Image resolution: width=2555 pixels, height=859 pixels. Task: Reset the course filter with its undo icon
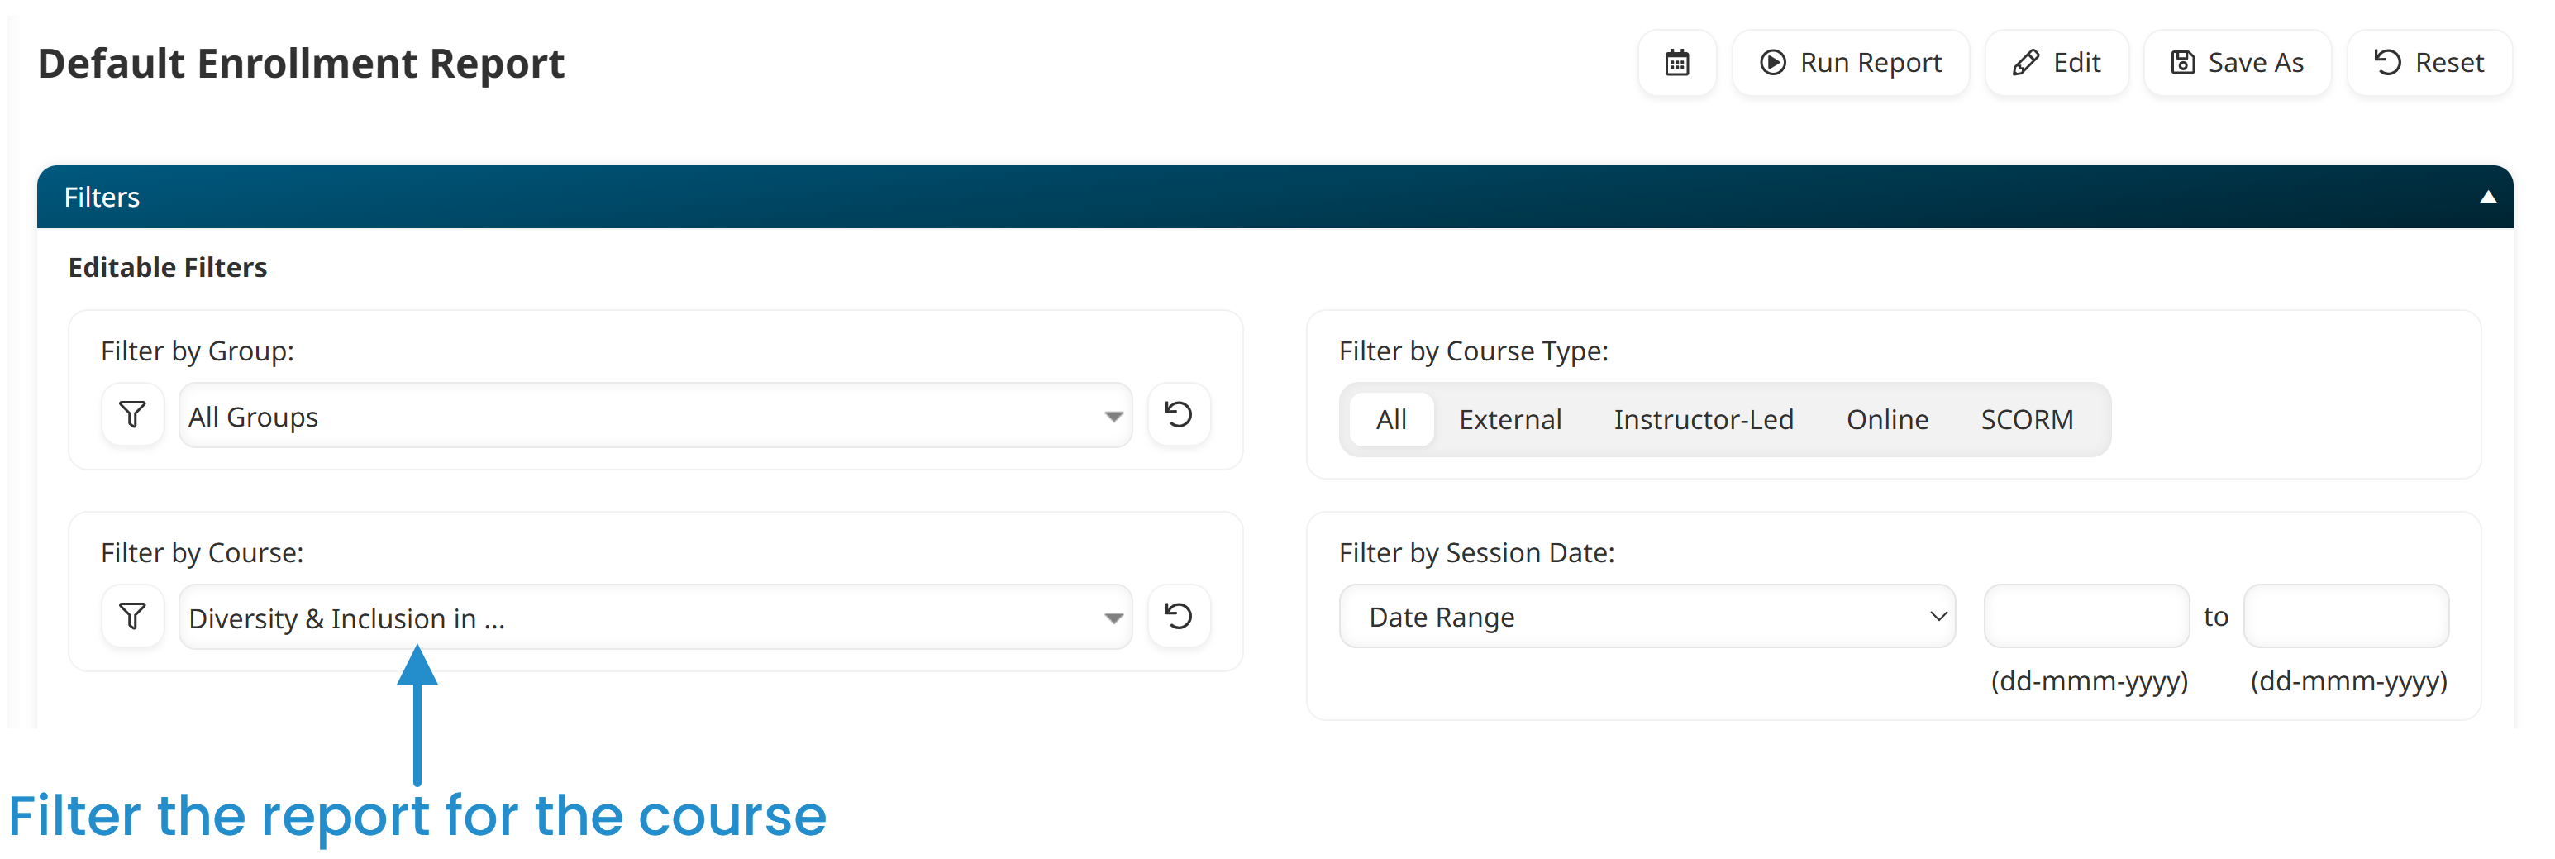click(x=1179, y=616)
